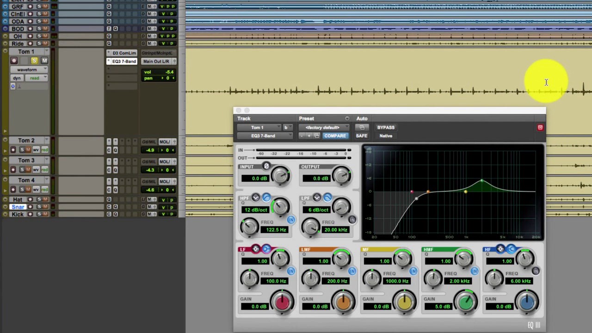This screenshot has height=333, width=592.
Task: Click the HPF frequency 122.5 Hz field
Action: (x=276, y=230)
